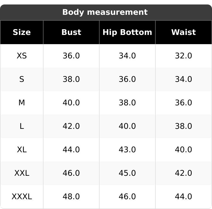The height and width of the screenshot is (209, 212).
Task: Click the S size row label
Action: click(x=22, y=79)
